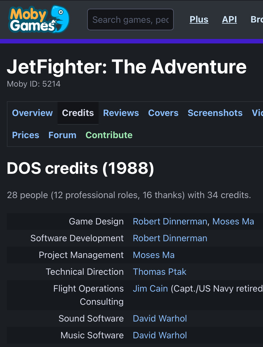Open Moses Ma under Game Design

(x=233, y=221)
